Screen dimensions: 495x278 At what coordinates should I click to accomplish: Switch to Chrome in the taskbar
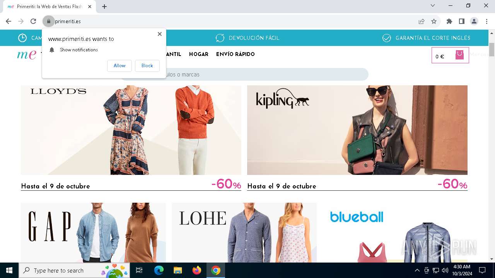point(216,270)
